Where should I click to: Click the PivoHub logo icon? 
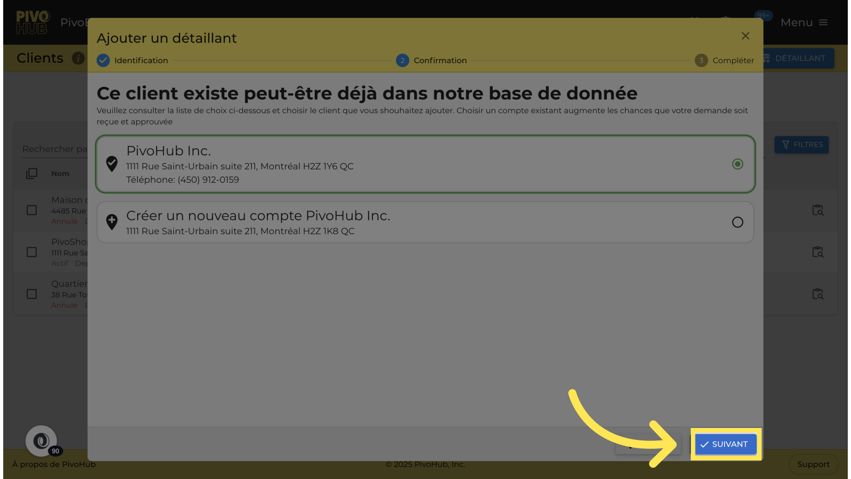point(32,23)
